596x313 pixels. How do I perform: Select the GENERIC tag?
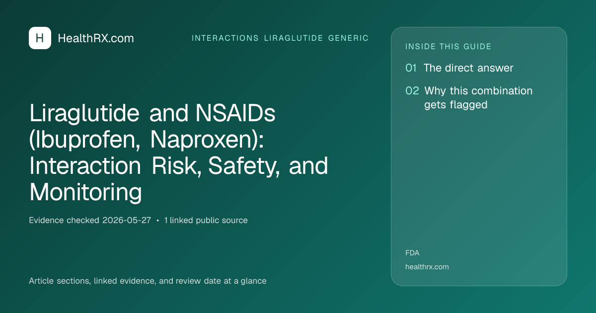(x=348, y=38)
